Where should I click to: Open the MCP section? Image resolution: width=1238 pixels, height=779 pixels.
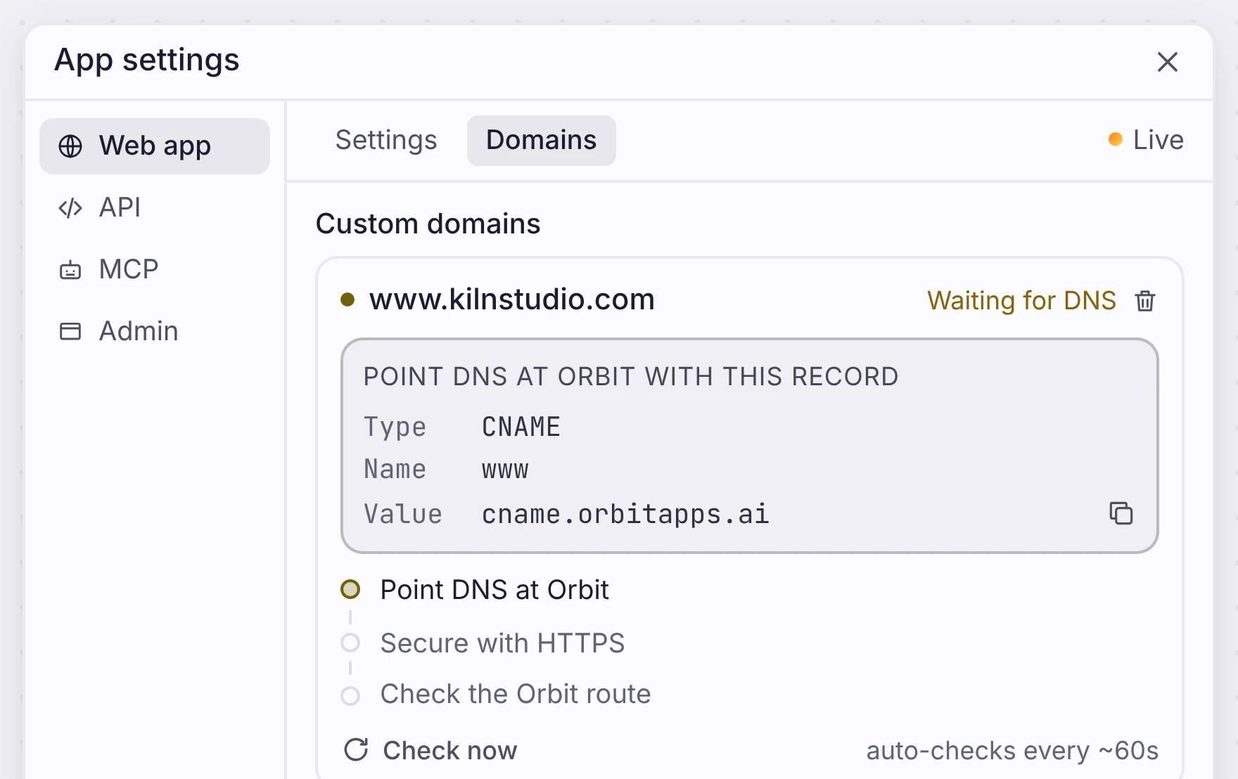point(155,270)
